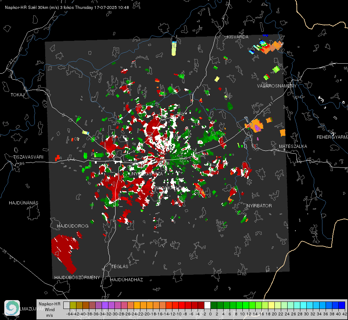
Task: Click the KISVÁRDA town label
Action: tap(237, 37)
